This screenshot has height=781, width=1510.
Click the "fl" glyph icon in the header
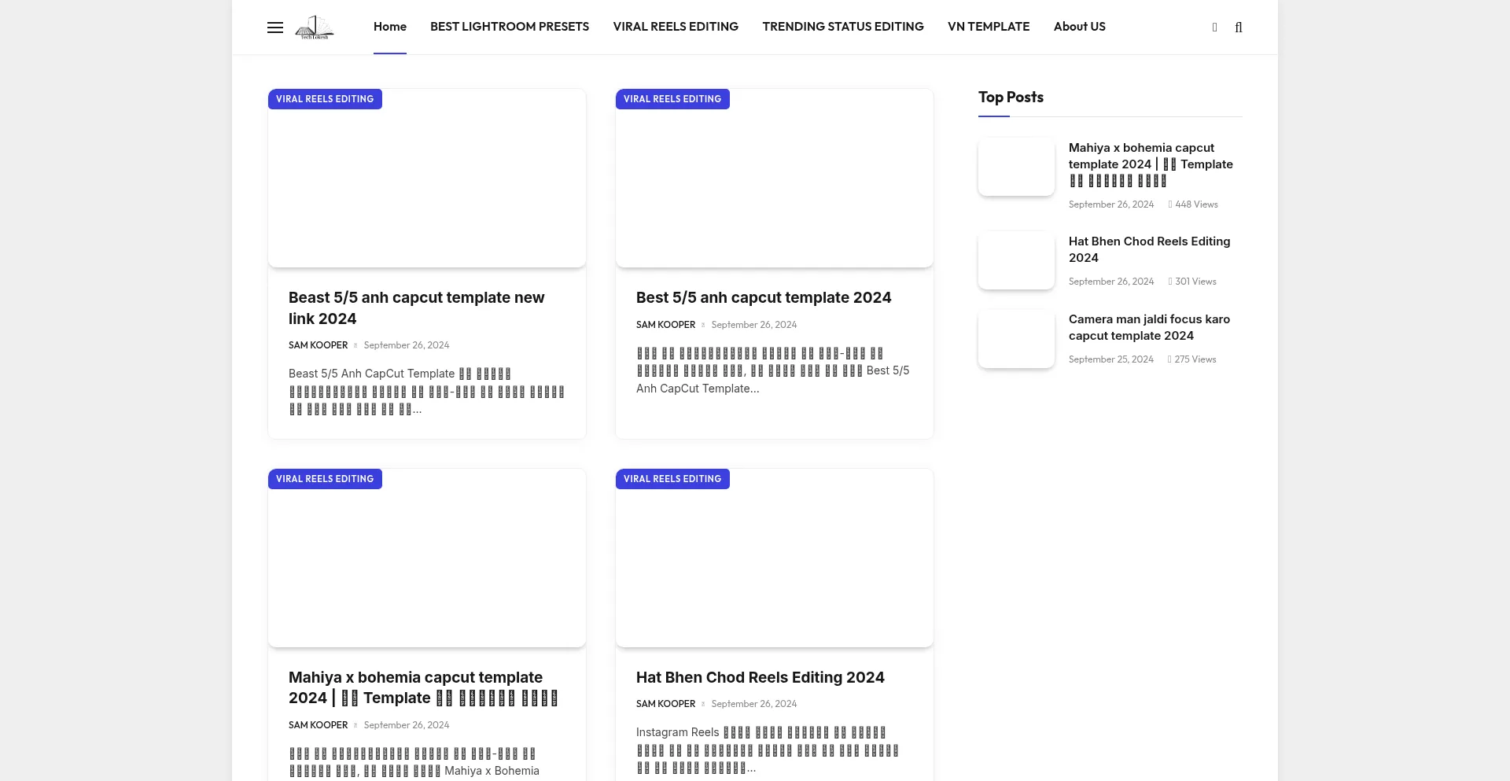pyautogui.click(x=1239, y=28)
